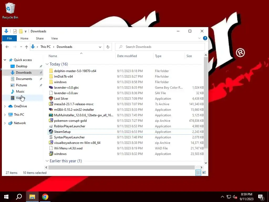Select RobloxPlayerLauncher application icon
Image resolution: width=269 pixels, height=202 pixels.
(51, 126)
